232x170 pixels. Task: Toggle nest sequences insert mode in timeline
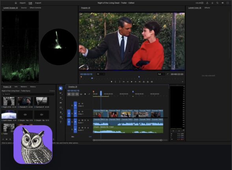(69, 94)
